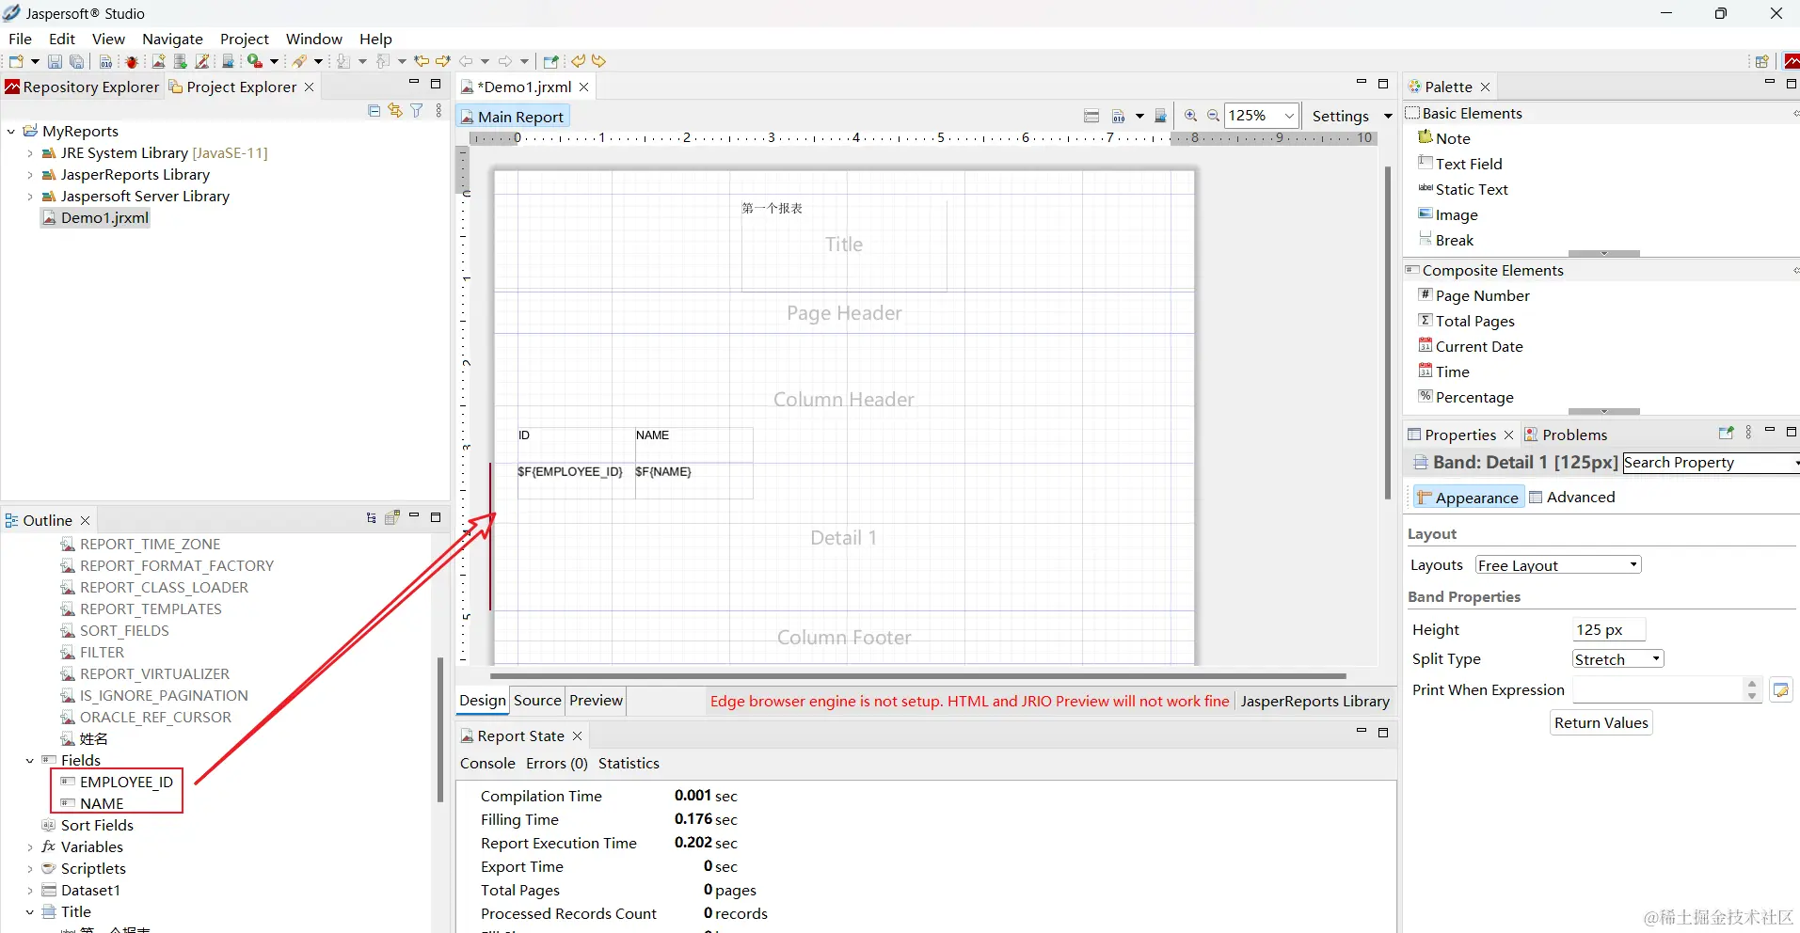Select the Static Text palette element
Screen dimensions: 1800x933
pyautogui.click(x=1463, y=189)
